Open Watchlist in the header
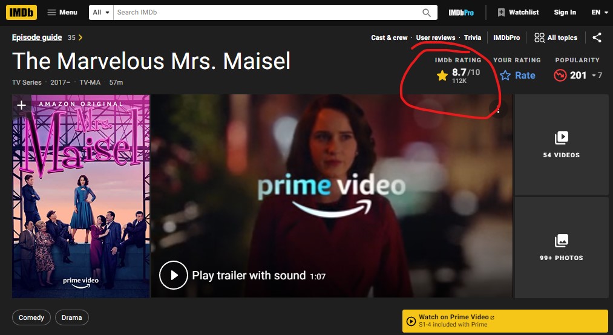This screenshot has width=613, height=335. [x=517, y=12]
